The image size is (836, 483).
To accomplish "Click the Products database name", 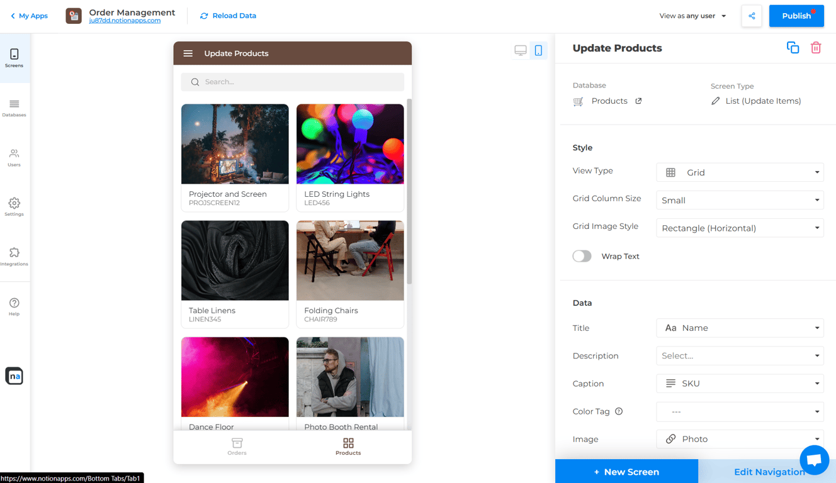I will click(609, 101).
